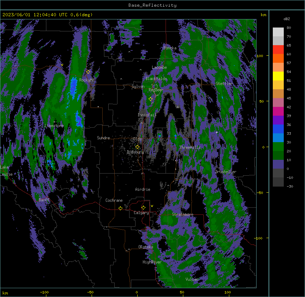Click the white plus marker northwest of Drumheller
This screenshot has height=297, width=305.
(x=217, y=132)
